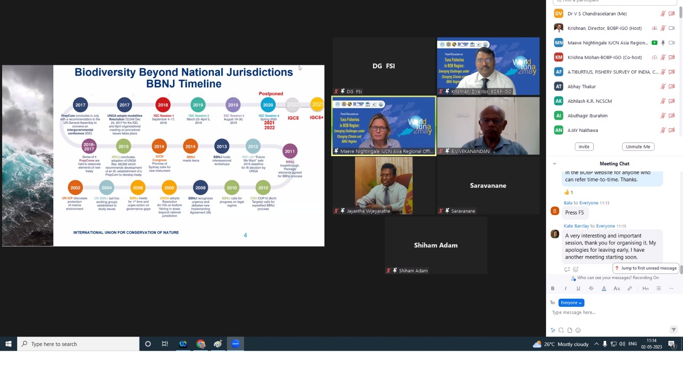Select Krishnan Director BOBP-IGO video tile
Image resolution: width=683 pixels, height=384 pixels.
pos(488,66)
